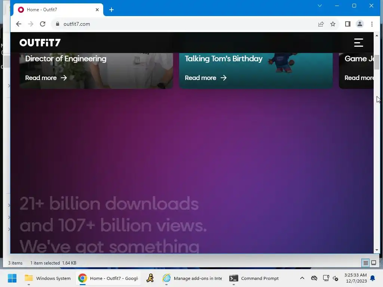Minimize the Chrome window
383x287 pixels.
tap(337, 6)
